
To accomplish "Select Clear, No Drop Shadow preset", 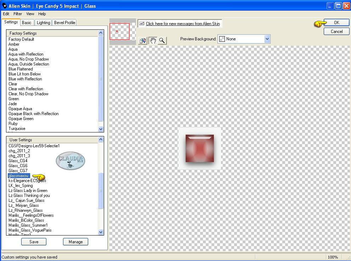I will tap(28, 94).
